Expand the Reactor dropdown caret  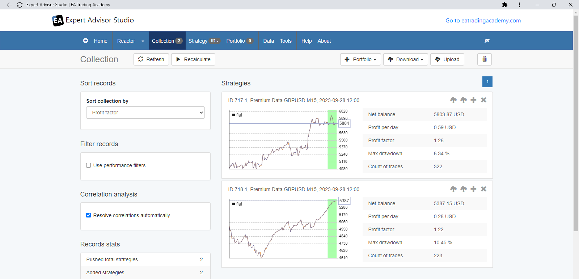143,41
